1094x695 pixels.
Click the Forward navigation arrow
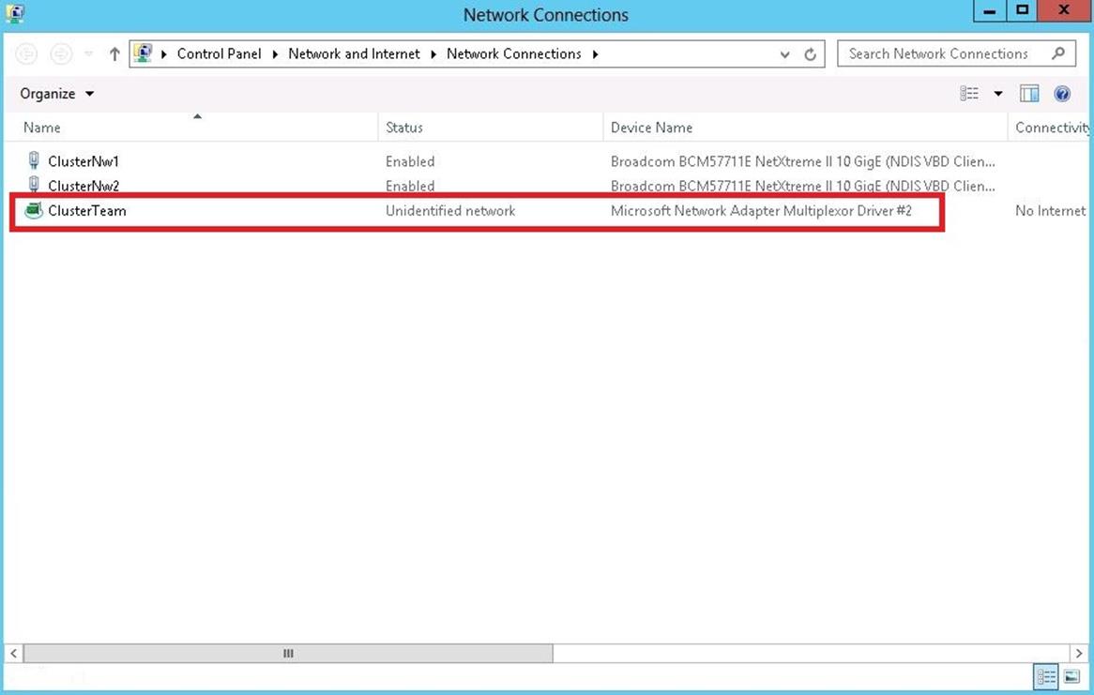61,53
